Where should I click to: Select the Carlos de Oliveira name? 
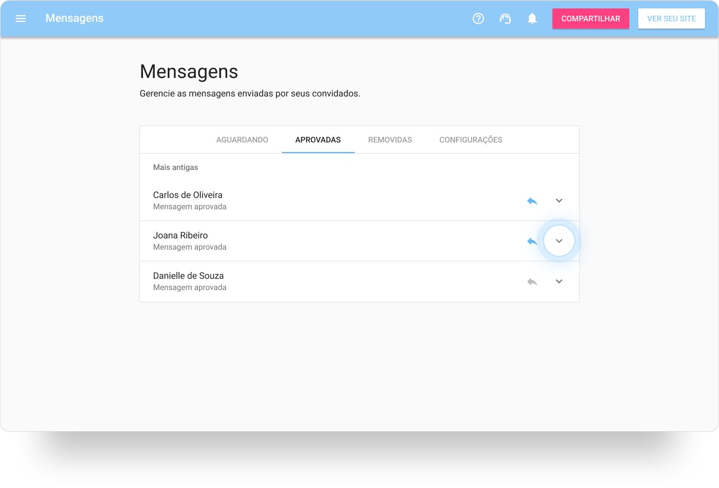[188, 195]
